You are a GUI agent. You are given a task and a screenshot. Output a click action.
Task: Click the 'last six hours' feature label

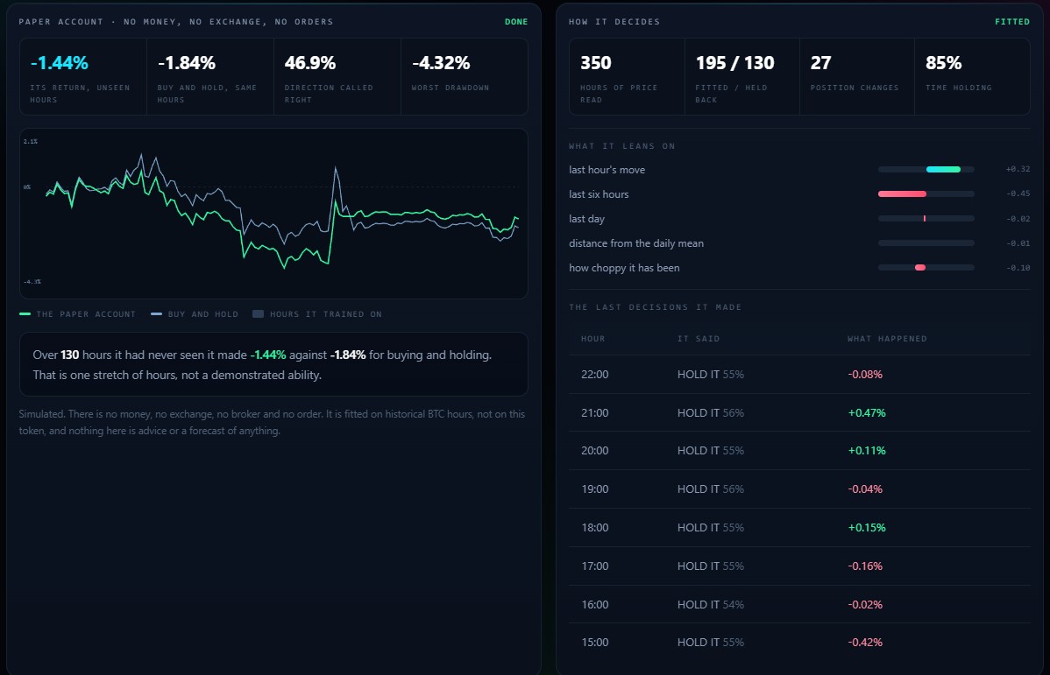(x=599, y=194)
